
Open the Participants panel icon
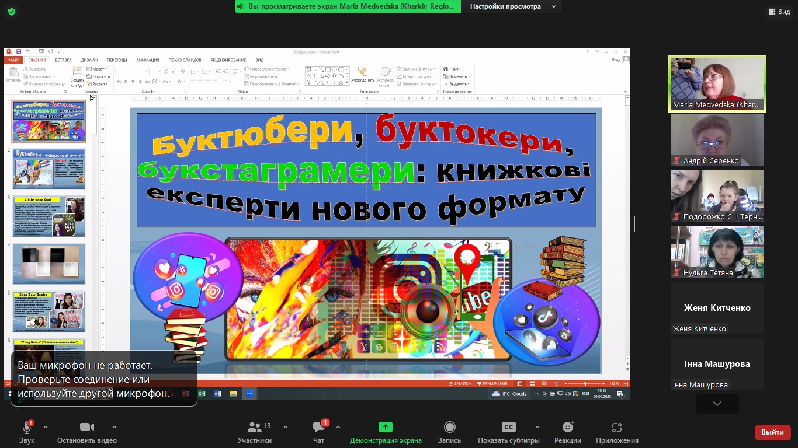point(255,428)
